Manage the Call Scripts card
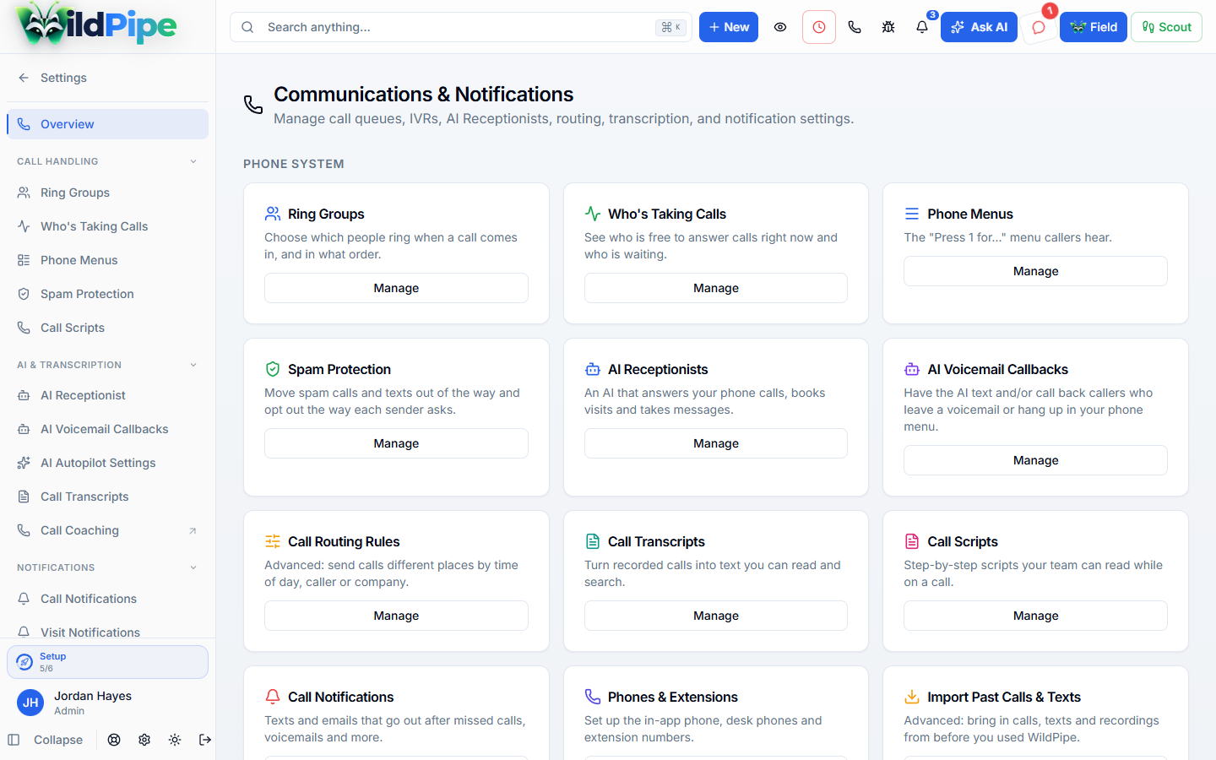This screenshot has width=1216, height=760. [1035, 616]
